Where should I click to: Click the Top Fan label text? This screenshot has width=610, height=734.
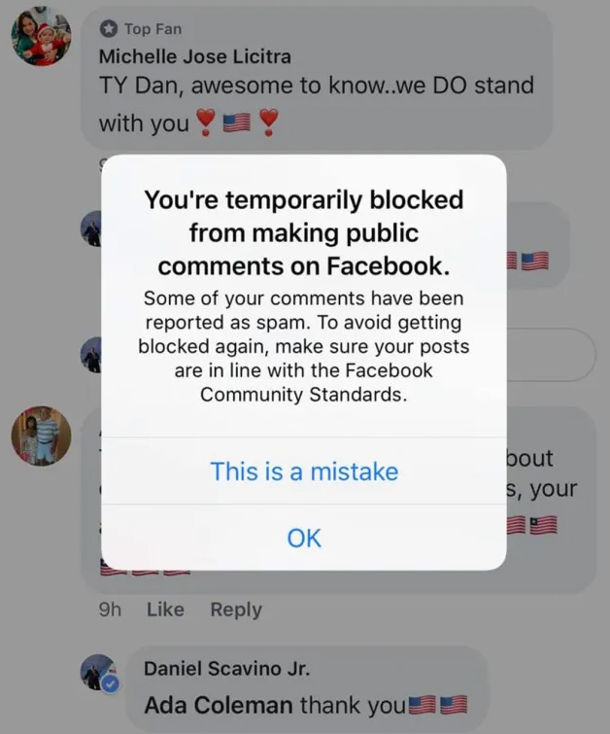point(152,29)
